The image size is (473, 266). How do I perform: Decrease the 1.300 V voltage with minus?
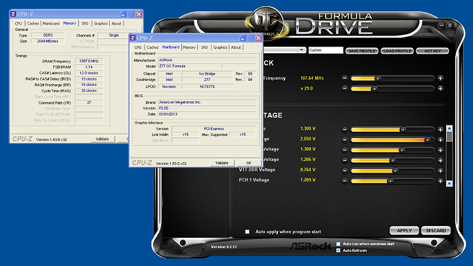[345, 129]
